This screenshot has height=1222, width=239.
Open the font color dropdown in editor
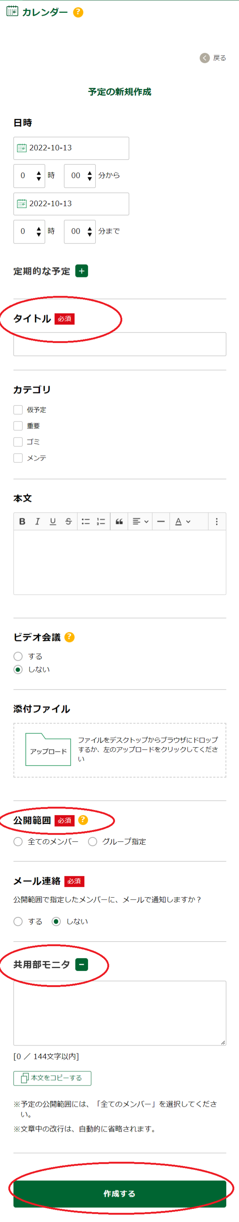(182, 521)
